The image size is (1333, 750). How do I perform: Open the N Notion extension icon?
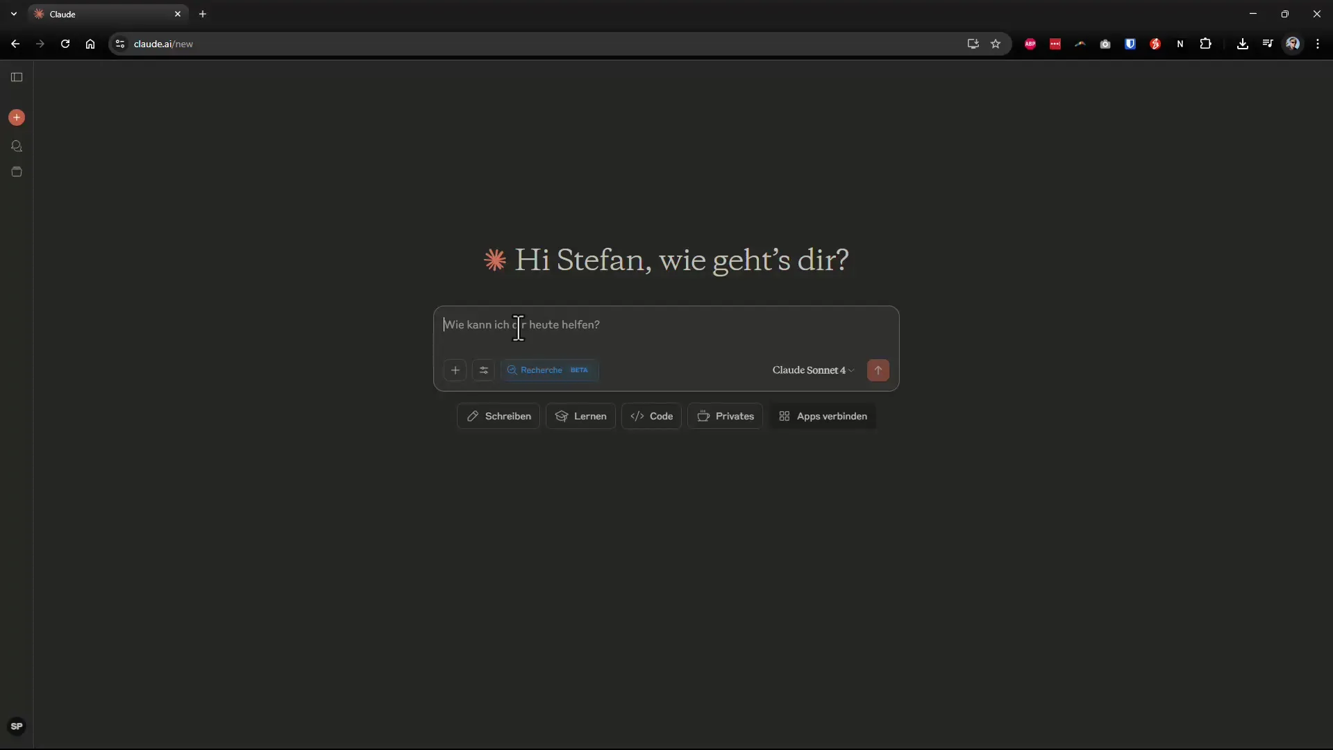(x=1180, y=44)
